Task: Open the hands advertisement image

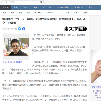Action: (x=96, y=67)
